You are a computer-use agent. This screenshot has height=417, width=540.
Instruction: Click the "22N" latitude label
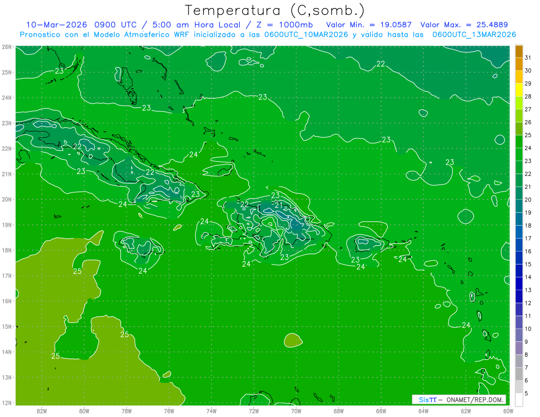point(6,148)
